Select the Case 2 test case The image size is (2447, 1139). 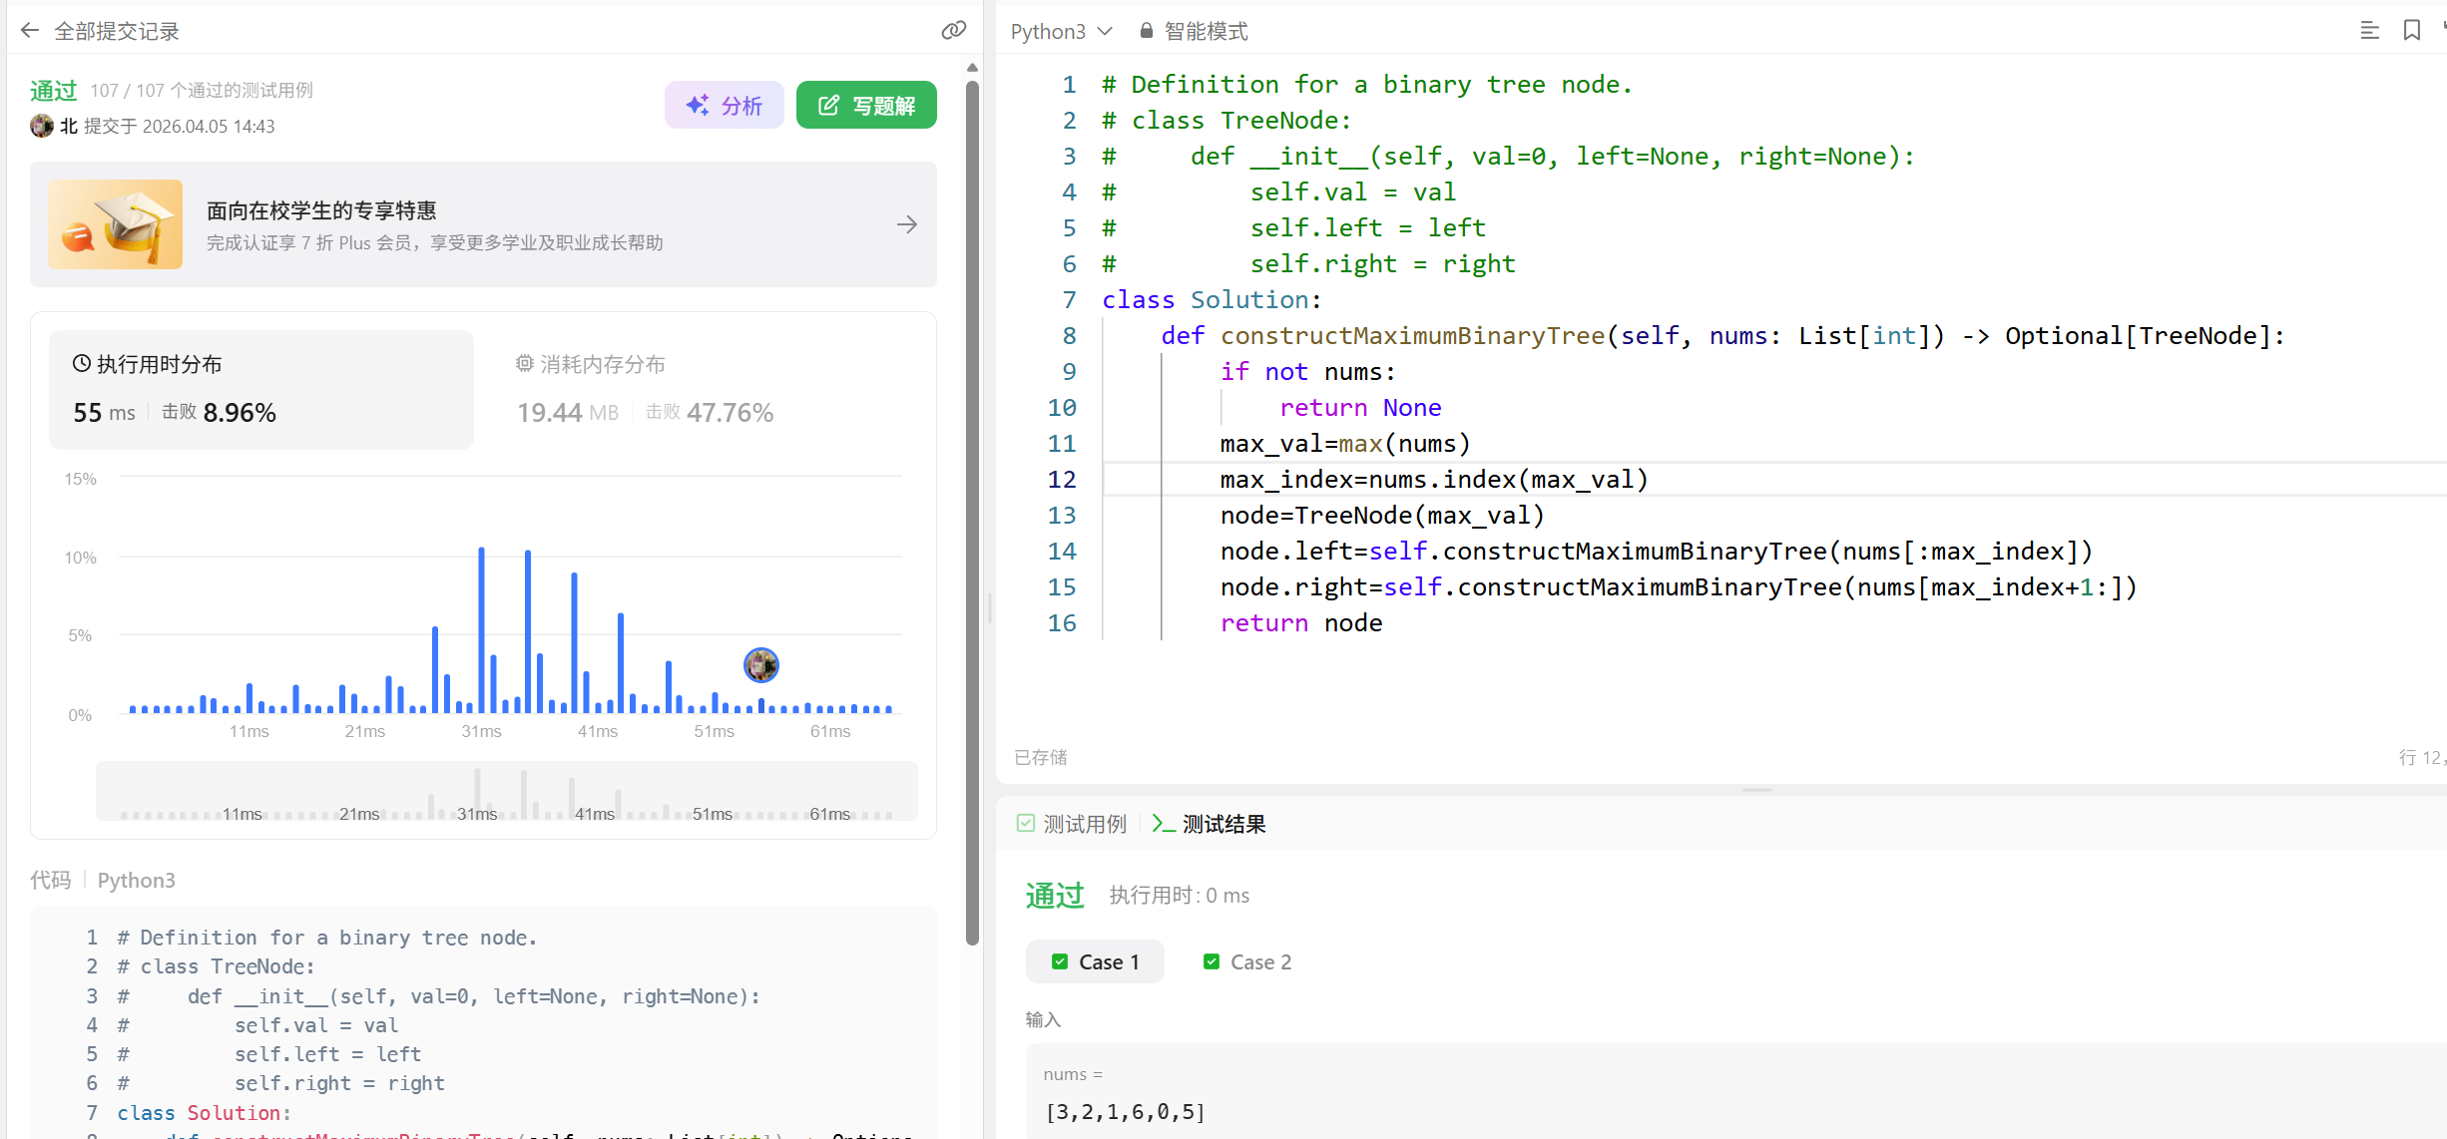click(1247, 961)
